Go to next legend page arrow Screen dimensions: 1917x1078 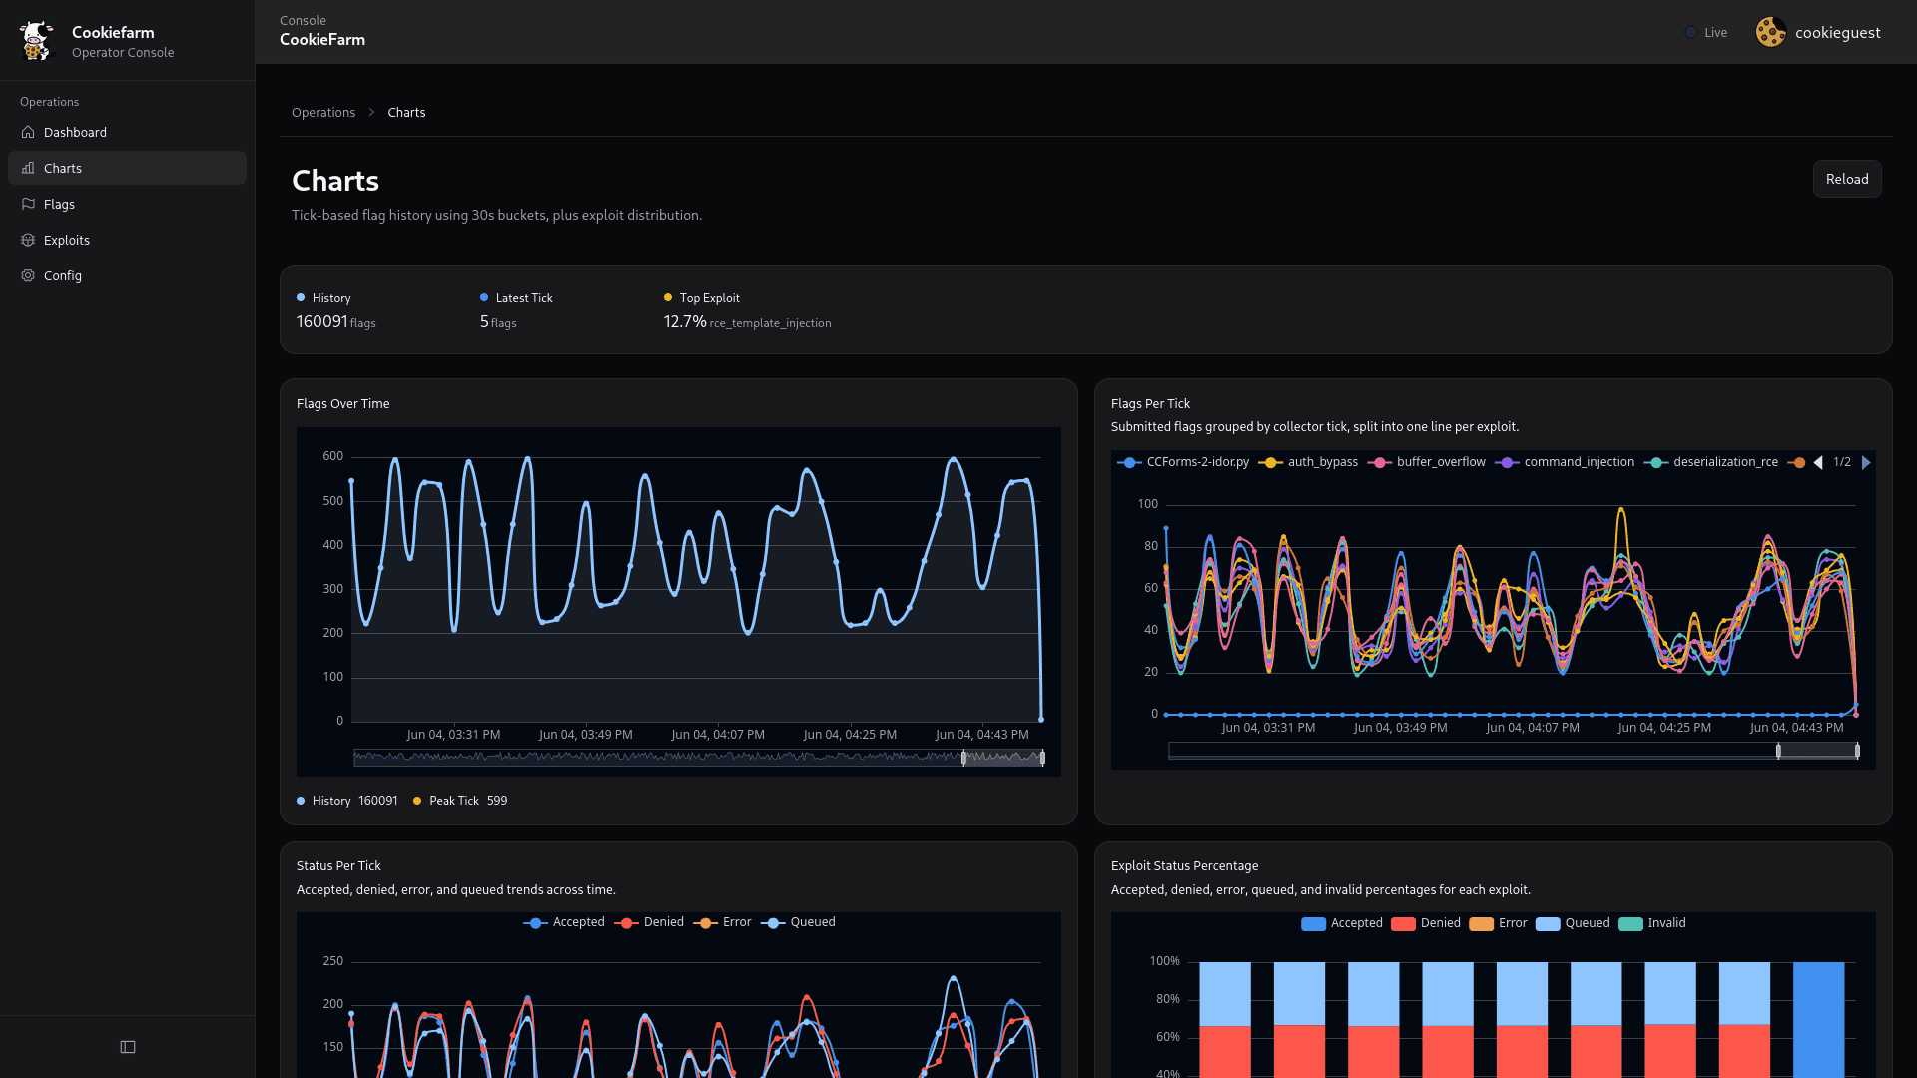click(x=1866, y=462)
